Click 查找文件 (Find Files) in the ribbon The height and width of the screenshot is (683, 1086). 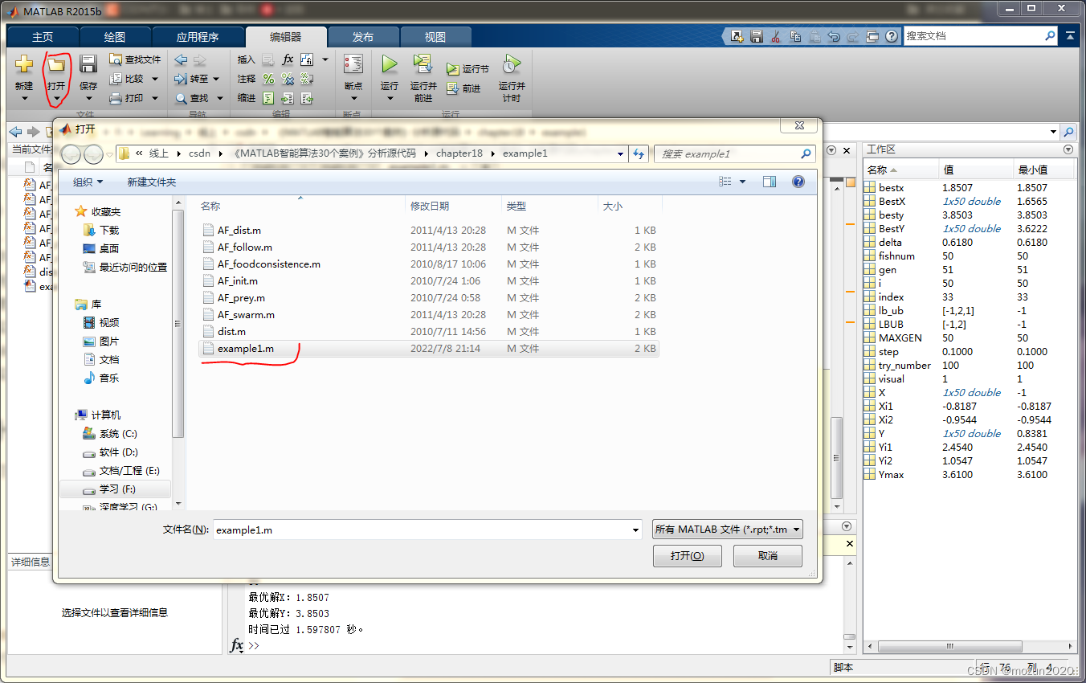(135, 59)
